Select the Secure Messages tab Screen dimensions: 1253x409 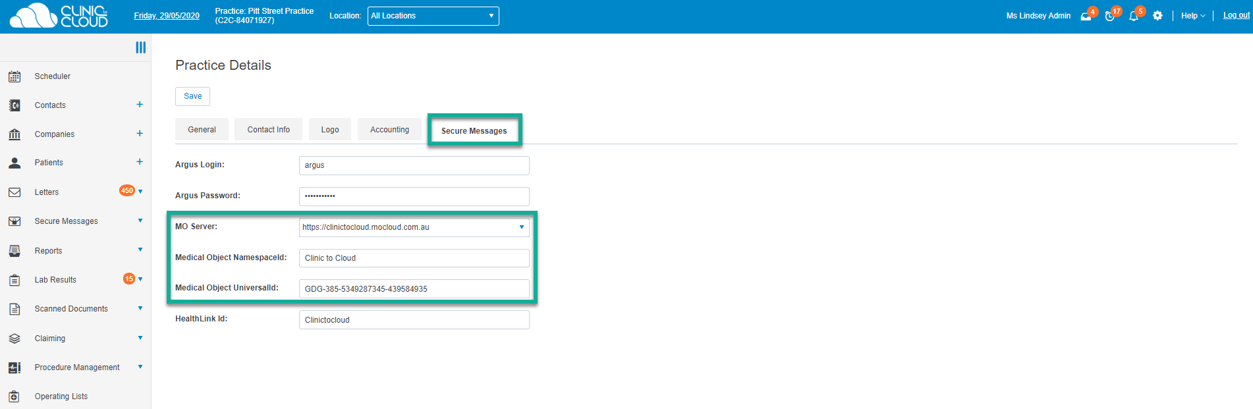[474, 131]
